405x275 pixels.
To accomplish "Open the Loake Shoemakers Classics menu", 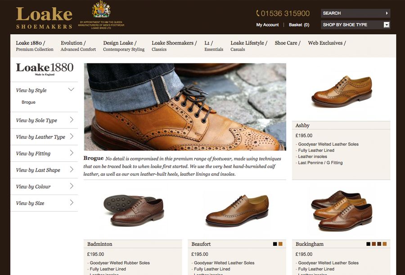I will point(174,46).
